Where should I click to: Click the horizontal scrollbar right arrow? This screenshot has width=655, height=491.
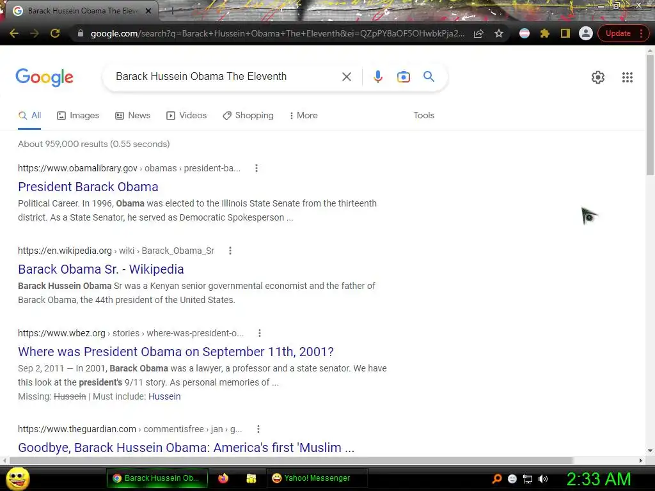coord(641,460)
